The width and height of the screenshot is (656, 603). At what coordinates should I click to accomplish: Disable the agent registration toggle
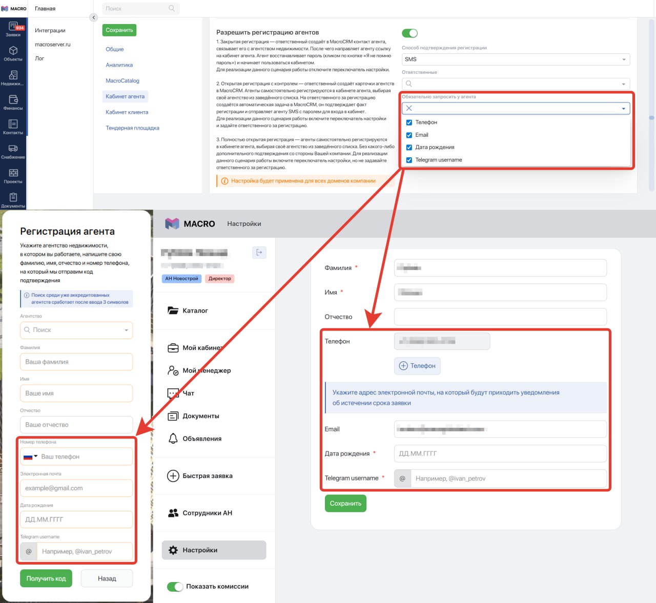[409, 33]
